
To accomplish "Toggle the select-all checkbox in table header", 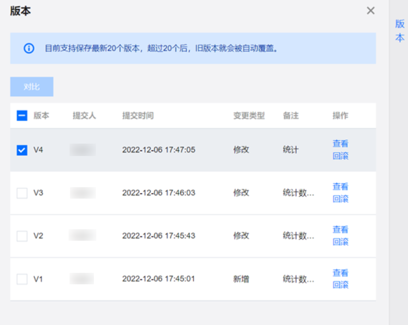I will [22, 116].
